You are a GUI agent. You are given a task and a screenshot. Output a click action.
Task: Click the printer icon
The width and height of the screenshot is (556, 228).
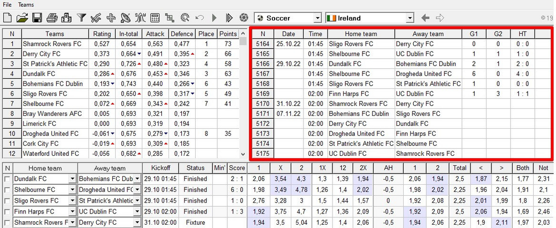click(52, 18)
